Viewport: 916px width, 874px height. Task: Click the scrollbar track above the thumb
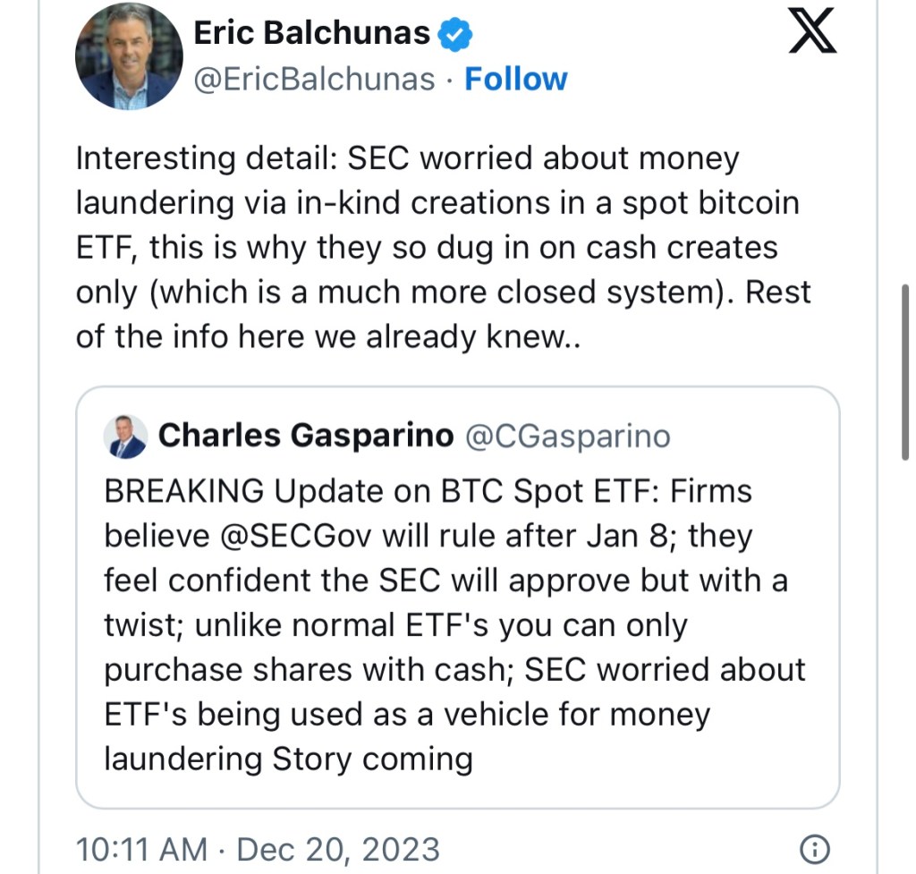[907, 134]
